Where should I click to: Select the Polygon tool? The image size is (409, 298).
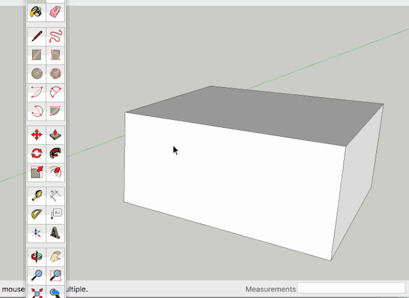point(55,73)
